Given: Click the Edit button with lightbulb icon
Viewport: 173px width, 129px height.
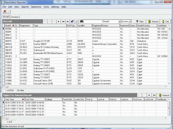Looking at the screenshot, I should (x=166, y=22).
